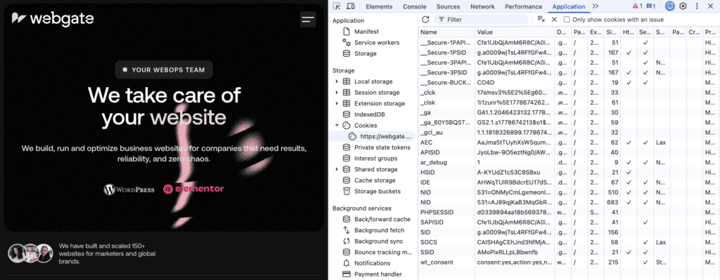
Task: Click the webgate logo link
Action: (53, 19)
